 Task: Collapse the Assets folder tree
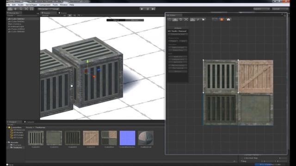pyautogui.click(x=7, y=142)
